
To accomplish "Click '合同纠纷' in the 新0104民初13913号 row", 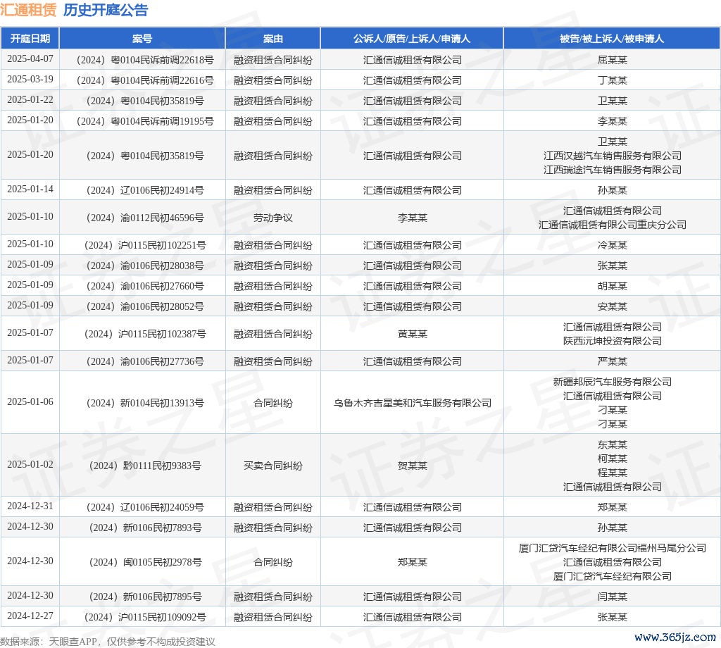I will pos(272,404).
